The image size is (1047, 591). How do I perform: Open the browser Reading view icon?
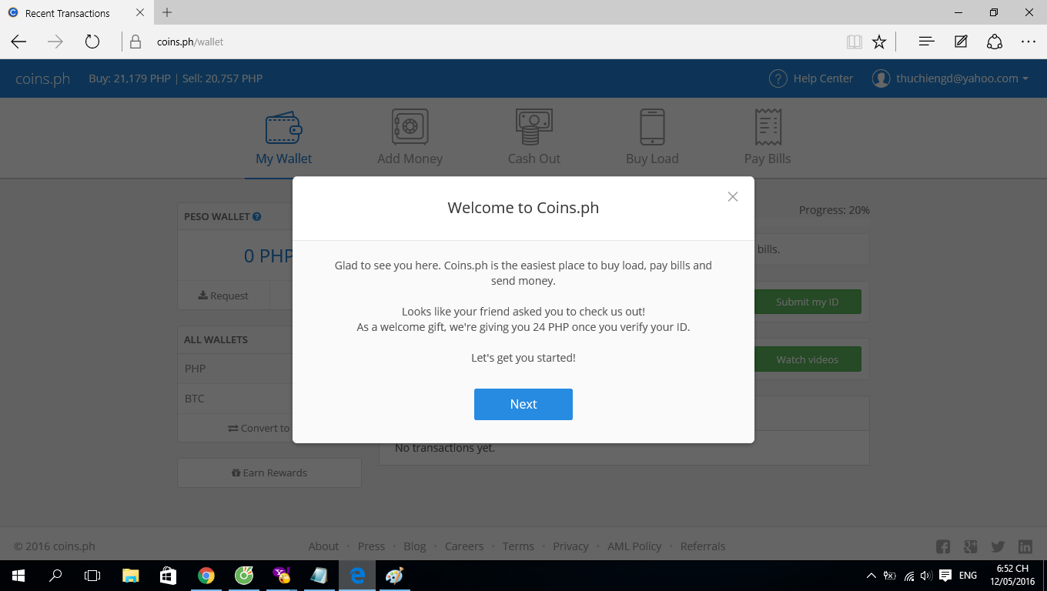(854, 42)
